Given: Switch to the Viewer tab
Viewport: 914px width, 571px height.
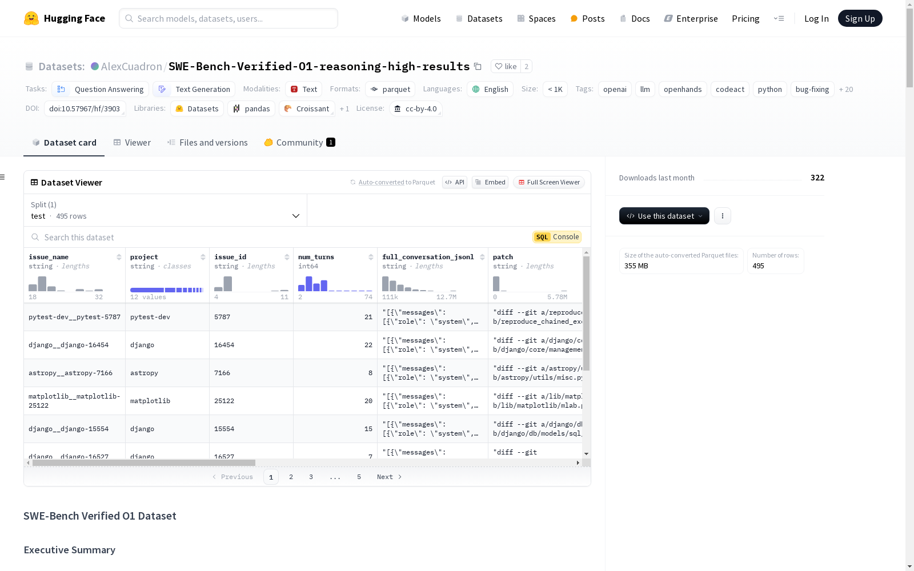Looking at the screenshot, I should tap(132, 143).
